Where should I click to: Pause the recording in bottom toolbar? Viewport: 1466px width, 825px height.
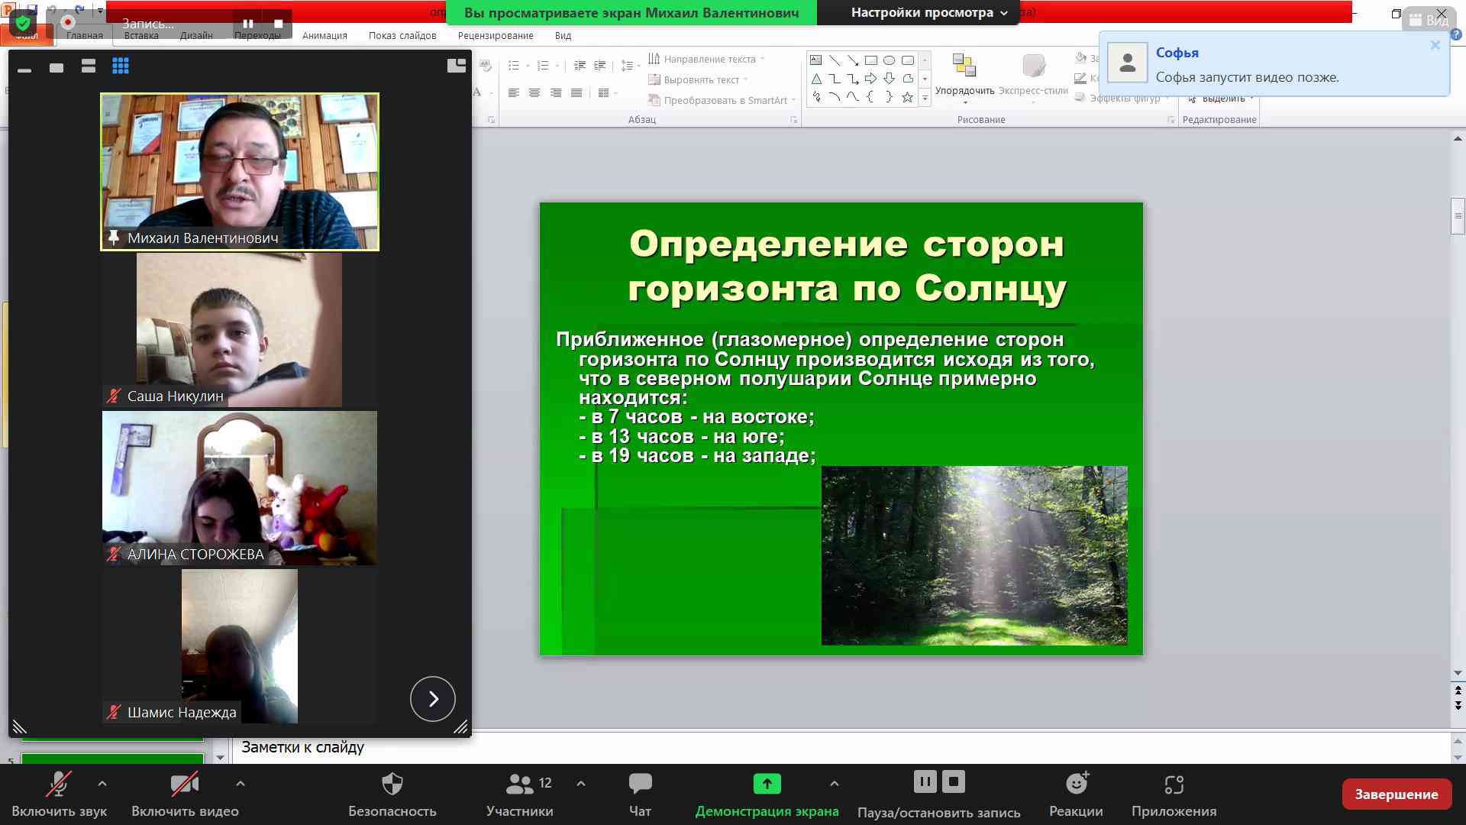925,781
